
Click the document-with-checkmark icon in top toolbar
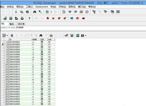64,12
